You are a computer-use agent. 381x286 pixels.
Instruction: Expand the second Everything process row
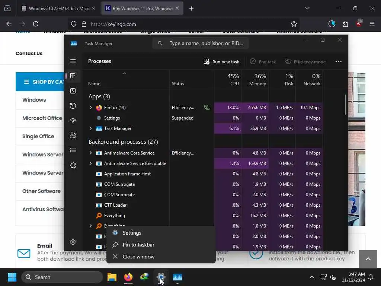(x=91, y=226)
